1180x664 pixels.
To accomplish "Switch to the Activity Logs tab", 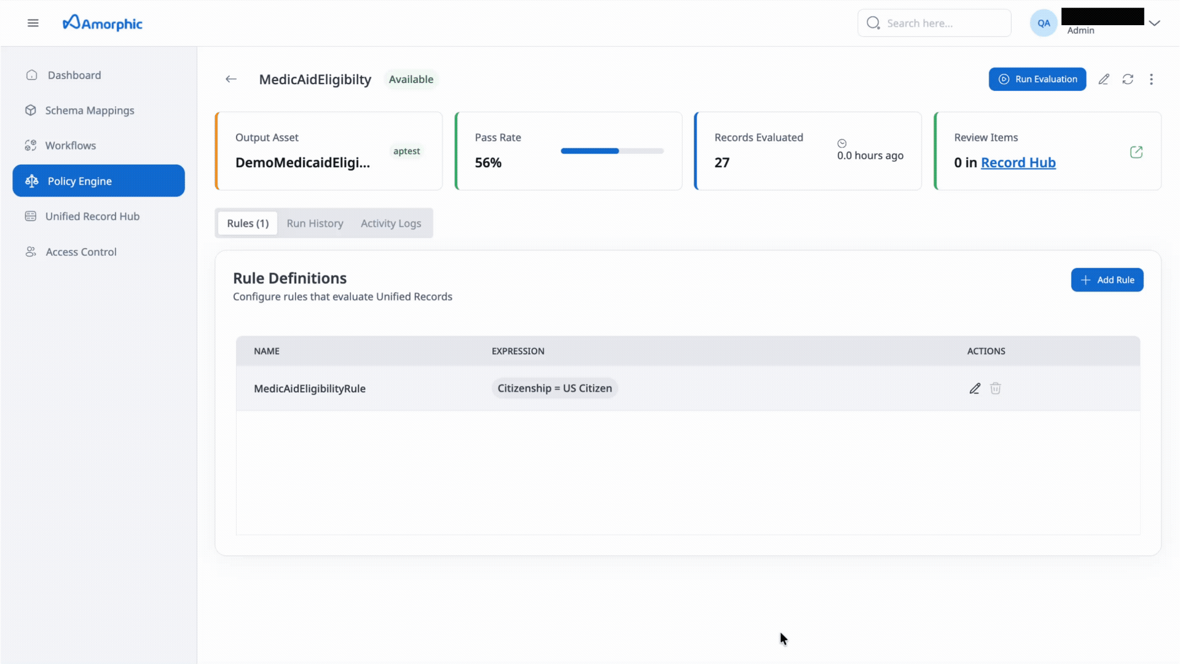I will pyautogui.click(x=391, y=223).
